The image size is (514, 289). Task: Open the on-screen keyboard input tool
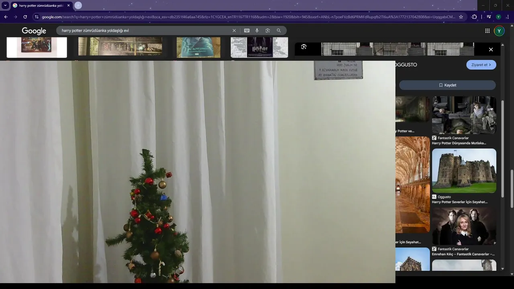tap(247, 31)
